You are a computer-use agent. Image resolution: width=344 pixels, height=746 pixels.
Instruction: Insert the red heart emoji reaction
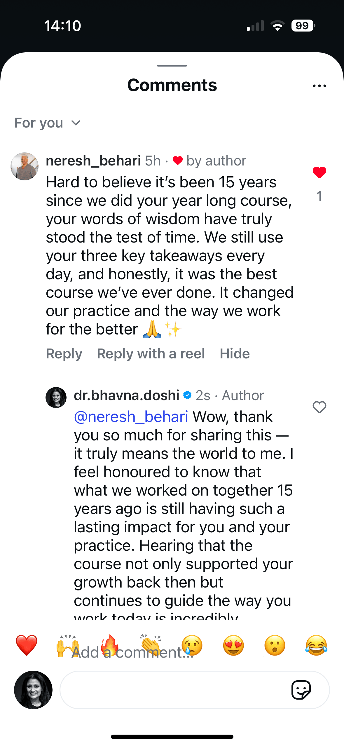[x=27, y=645]
